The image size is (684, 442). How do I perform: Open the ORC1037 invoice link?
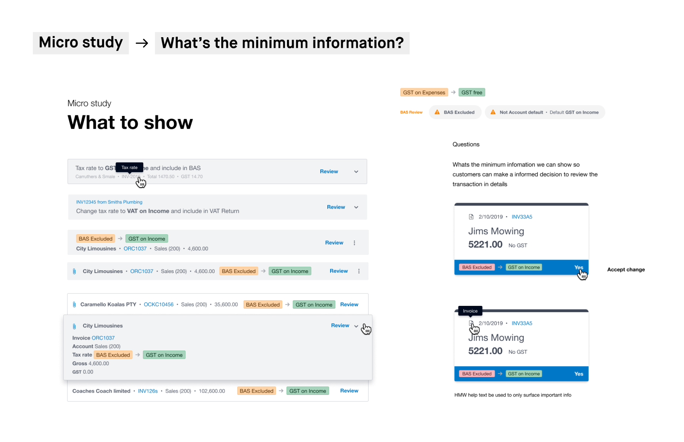[x=135, y=249]
